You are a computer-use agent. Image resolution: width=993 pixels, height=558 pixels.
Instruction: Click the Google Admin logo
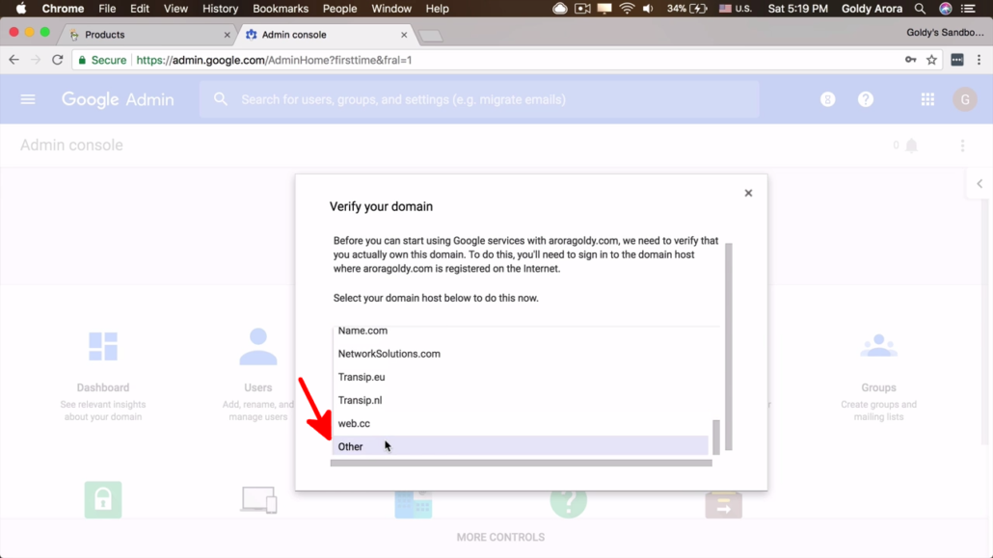click(x=118, y=99)
